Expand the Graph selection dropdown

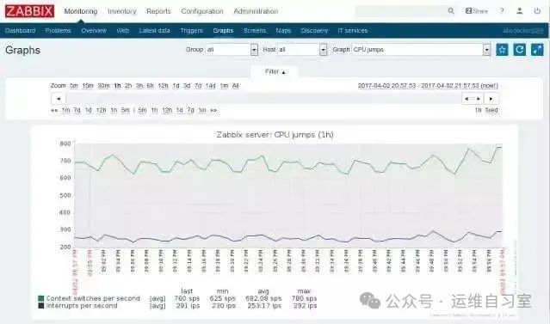click(486, 50)
